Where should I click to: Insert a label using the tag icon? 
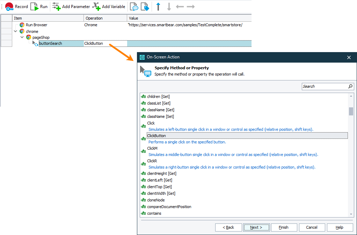coord(145,7)
